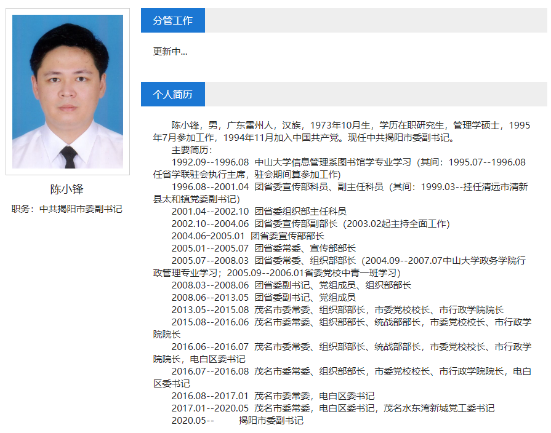
Task: Select the 分管工作 section header
Action: [x=173, y=20]
